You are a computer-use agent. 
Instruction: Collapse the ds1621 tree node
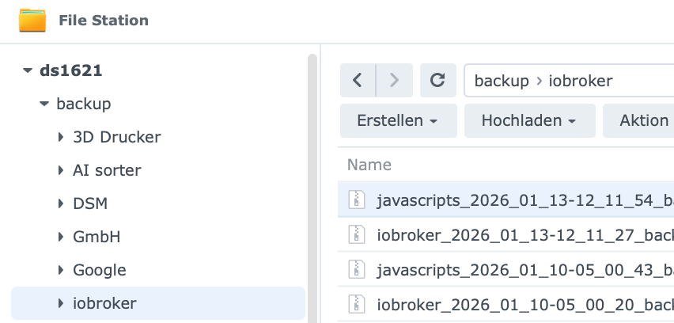click(x=28, y=70)
